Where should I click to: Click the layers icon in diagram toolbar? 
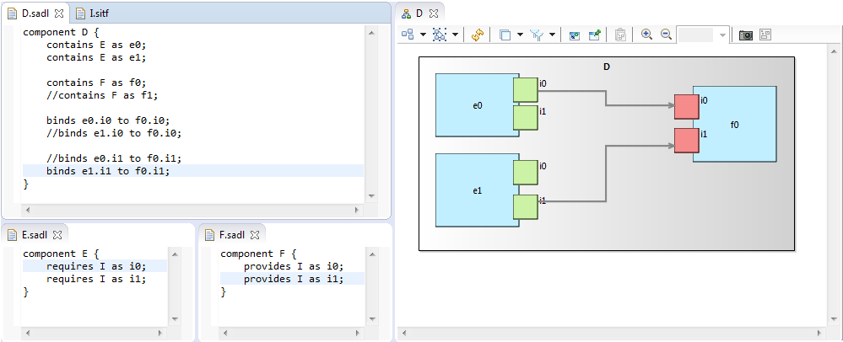(505, 35)
